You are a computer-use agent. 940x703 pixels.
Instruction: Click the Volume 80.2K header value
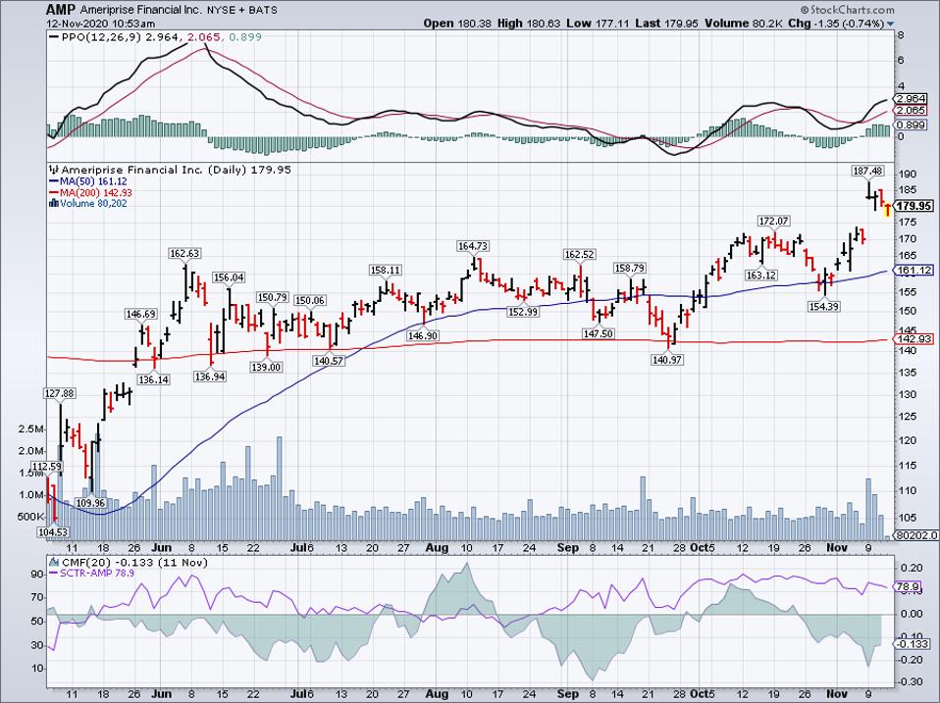tap(742, 24)
